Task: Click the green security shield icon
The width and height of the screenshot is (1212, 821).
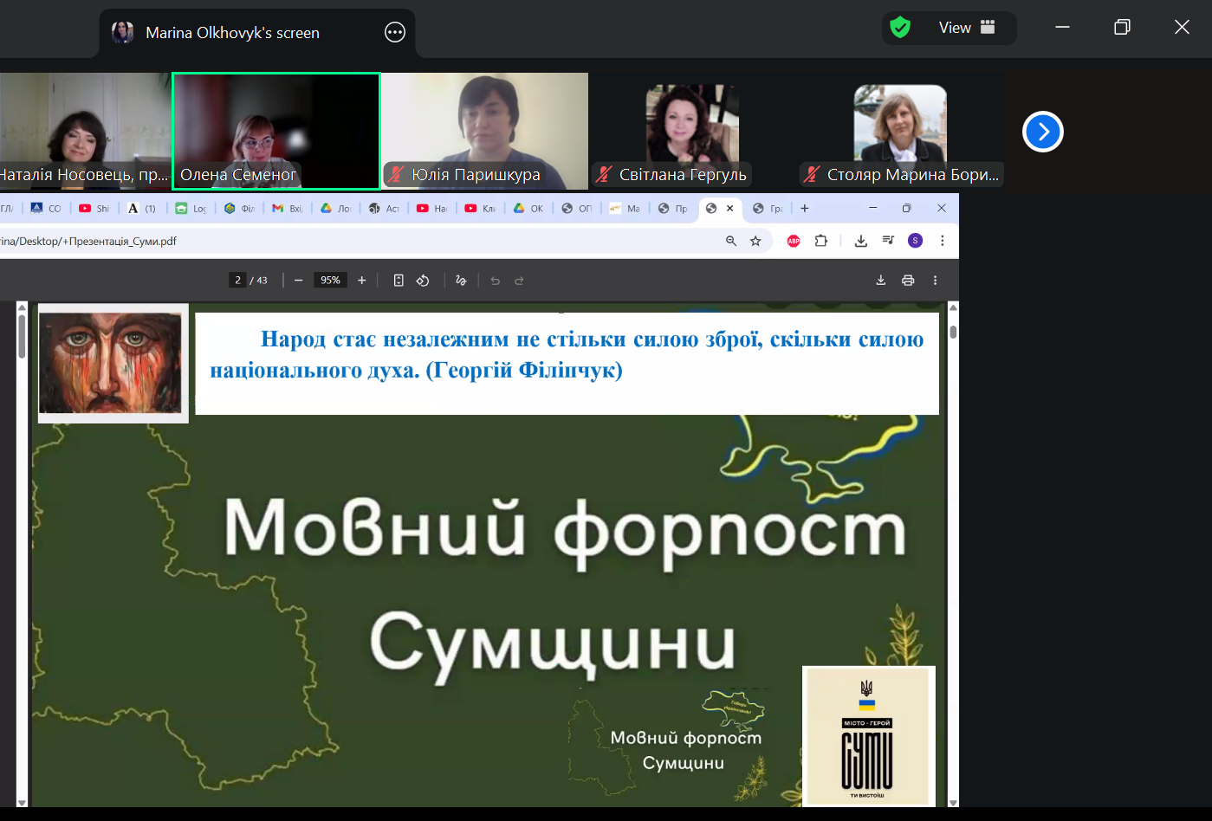Action: [900, 28]
